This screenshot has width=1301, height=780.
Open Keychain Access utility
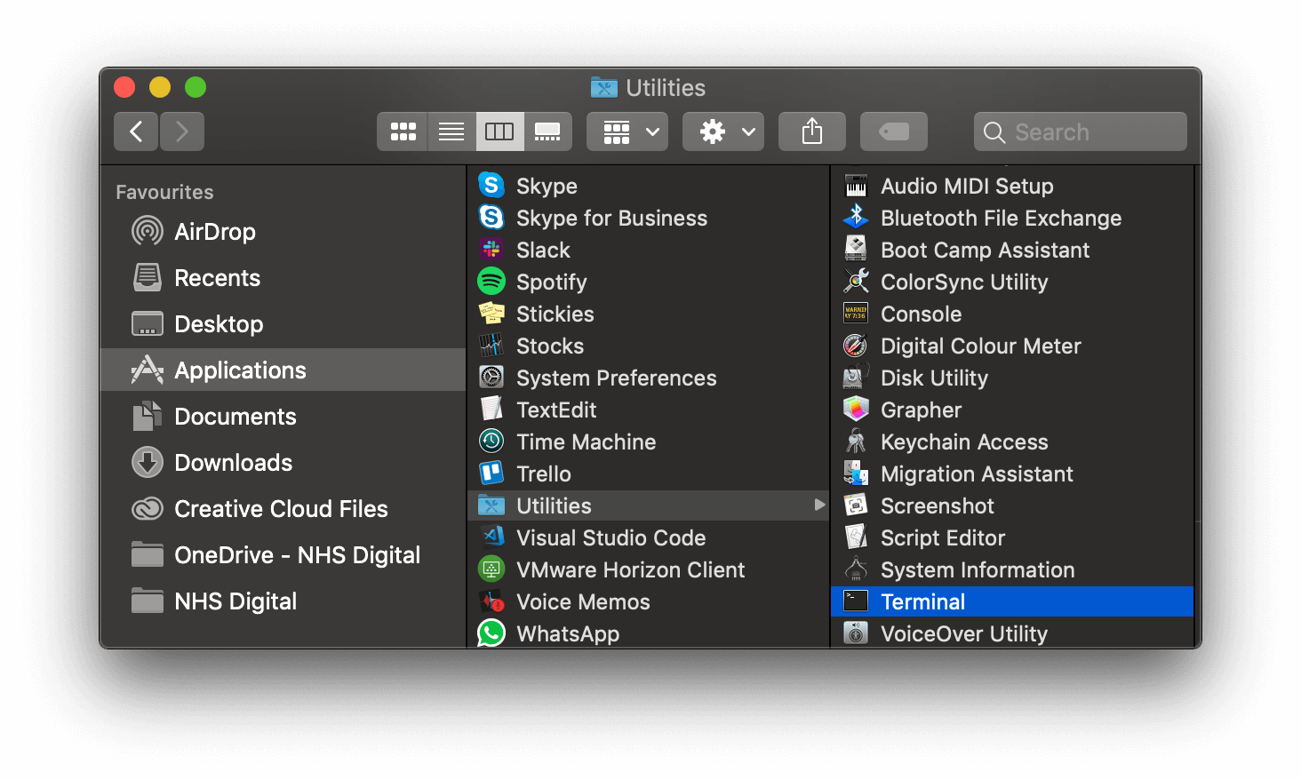[964, 442]
